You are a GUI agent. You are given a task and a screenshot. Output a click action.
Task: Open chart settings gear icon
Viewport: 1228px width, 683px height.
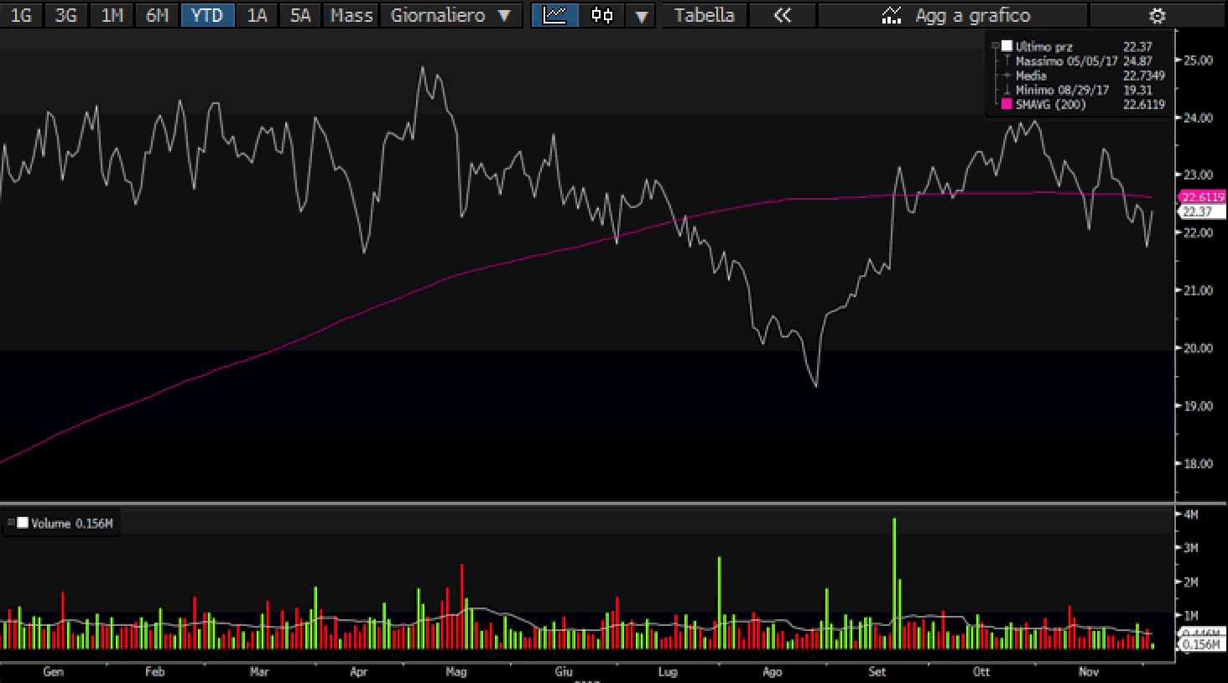point(1157,15)
